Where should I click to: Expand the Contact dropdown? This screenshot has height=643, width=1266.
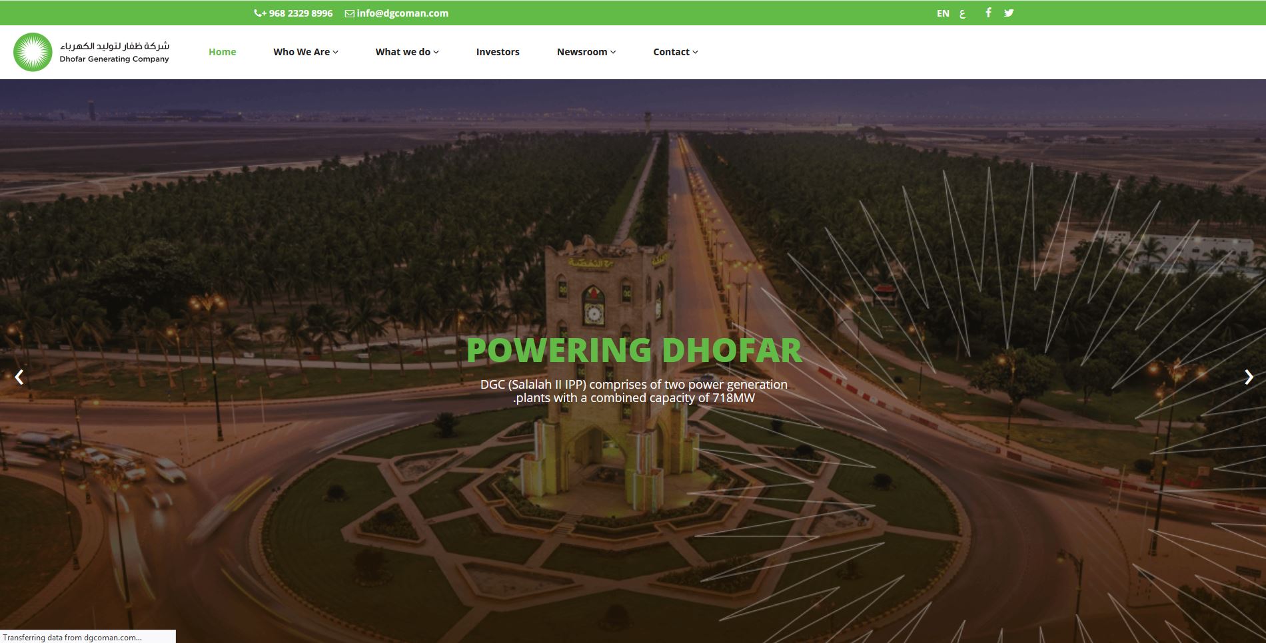[676, 52]
